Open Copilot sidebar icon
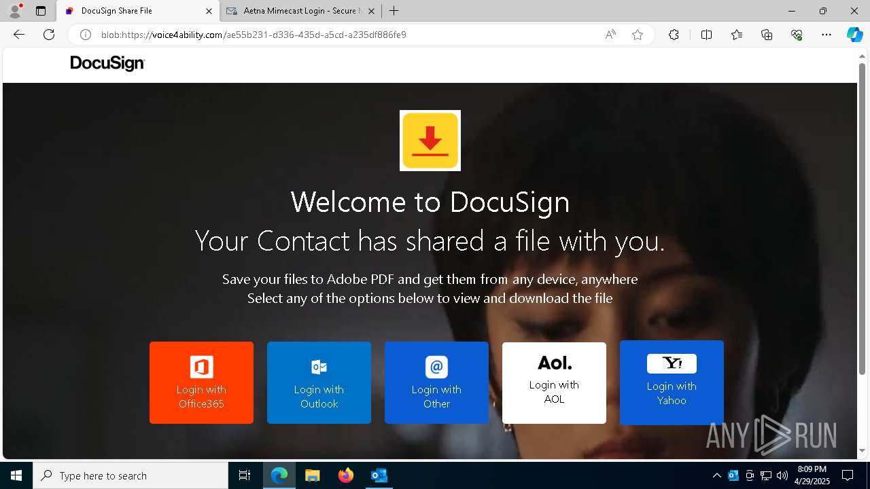The image size is (870, 489). click(854, 35)
